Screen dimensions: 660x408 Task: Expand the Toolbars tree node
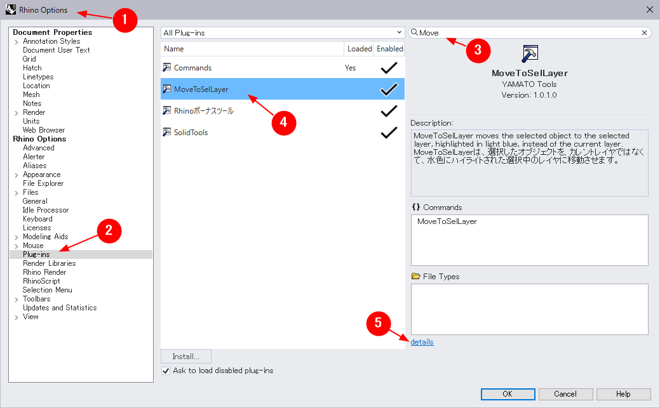[x=17, y=299]
